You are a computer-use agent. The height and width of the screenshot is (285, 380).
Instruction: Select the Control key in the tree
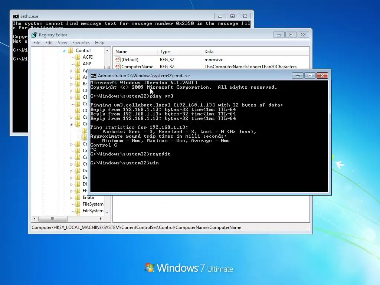[83, 50]
